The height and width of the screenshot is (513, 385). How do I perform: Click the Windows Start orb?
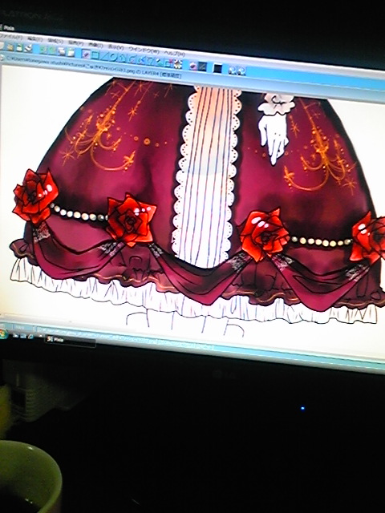[3, 334]
